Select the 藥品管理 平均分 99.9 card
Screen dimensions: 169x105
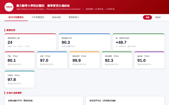[84, 60]
